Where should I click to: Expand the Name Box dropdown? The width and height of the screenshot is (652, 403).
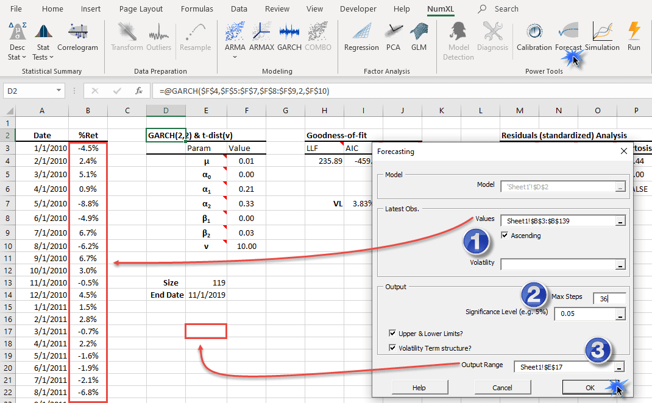point(59,91)
